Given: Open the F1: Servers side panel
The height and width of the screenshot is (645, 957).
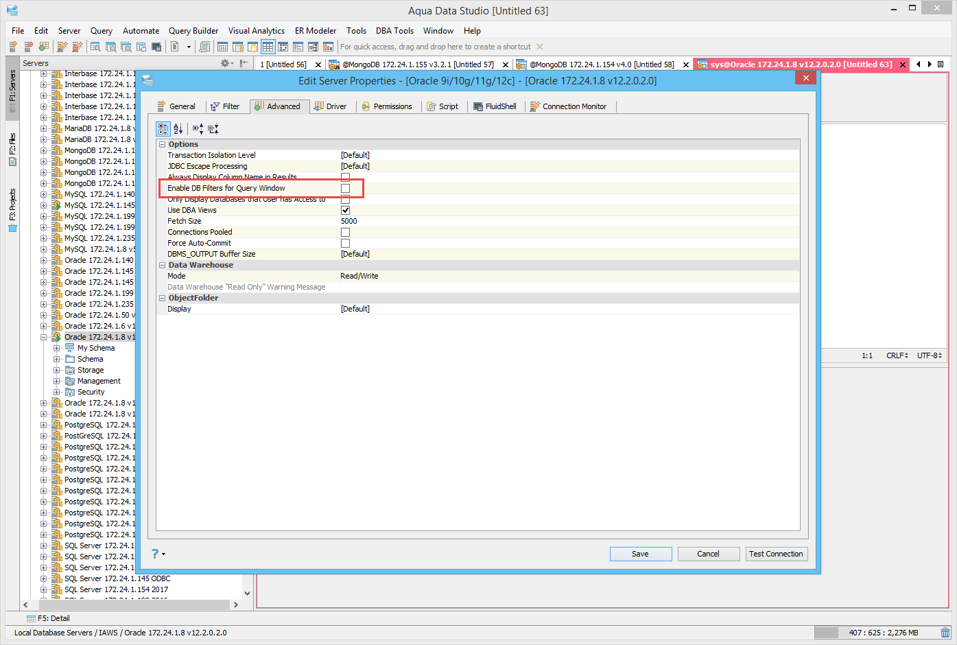Looking at the screenshot, I should tap(12, 89).
